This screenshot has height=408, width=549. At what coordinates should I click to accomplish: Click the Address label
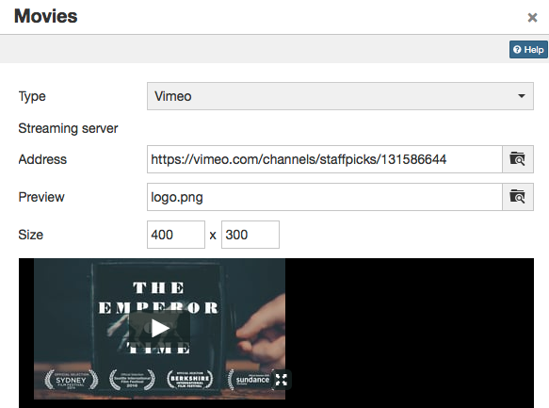click(x=42, y=159)
